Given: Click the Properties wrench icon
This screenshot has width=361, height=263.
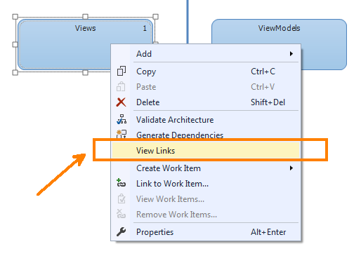Looking at the screenshot, I should (121, 231).
